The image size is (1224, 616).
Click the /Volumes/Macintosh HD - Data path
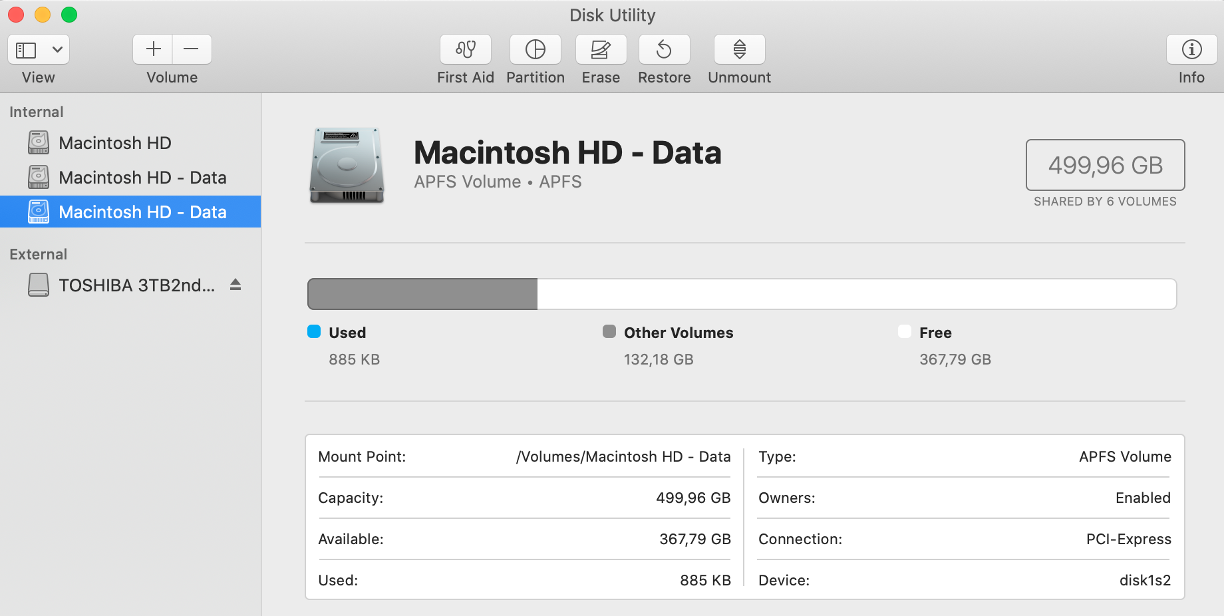[623, 456]
